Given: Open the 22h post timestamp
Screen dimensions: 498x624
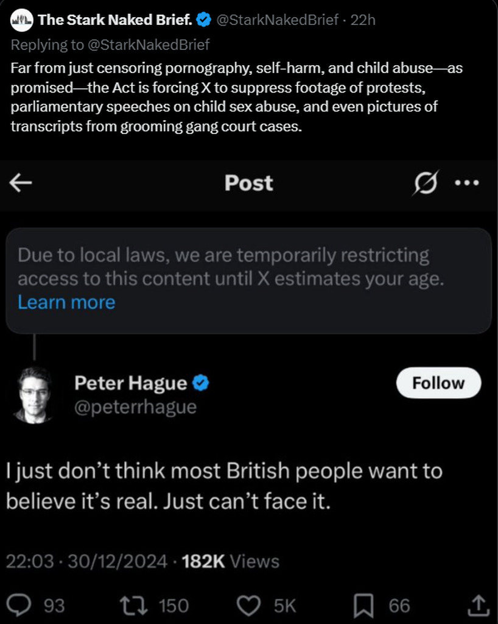Looking at the screenshot, I should pyautogui.click(x=363, y=20).
